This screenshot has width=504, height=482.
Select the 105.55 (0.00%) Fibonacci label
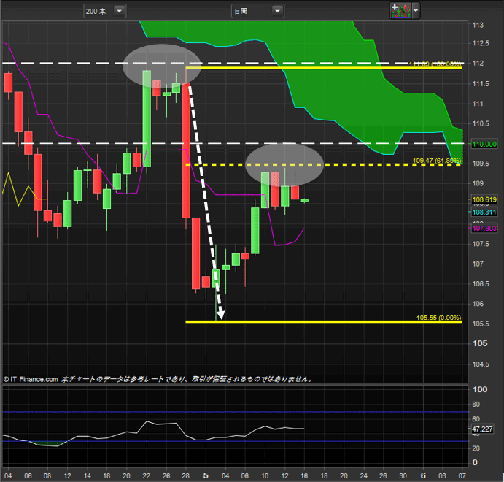point(439,318)
